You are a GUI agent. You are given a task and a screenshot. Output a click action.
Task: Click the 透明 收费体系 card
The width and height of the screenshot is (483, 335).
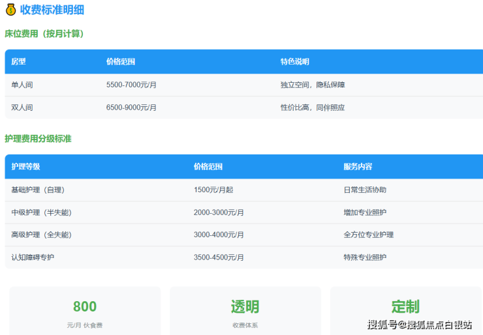tap(245, 312)
